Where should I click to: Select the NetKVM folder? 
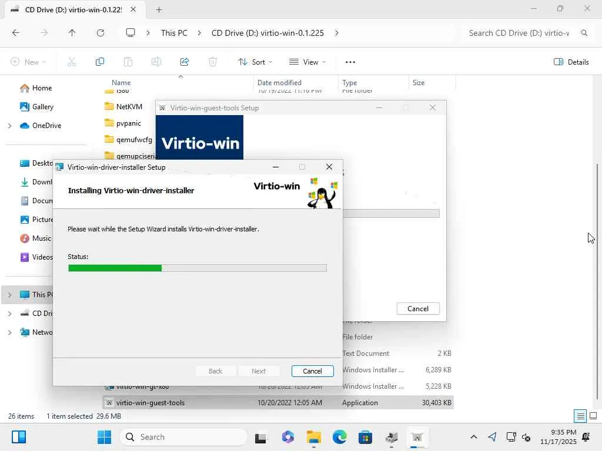123,107
